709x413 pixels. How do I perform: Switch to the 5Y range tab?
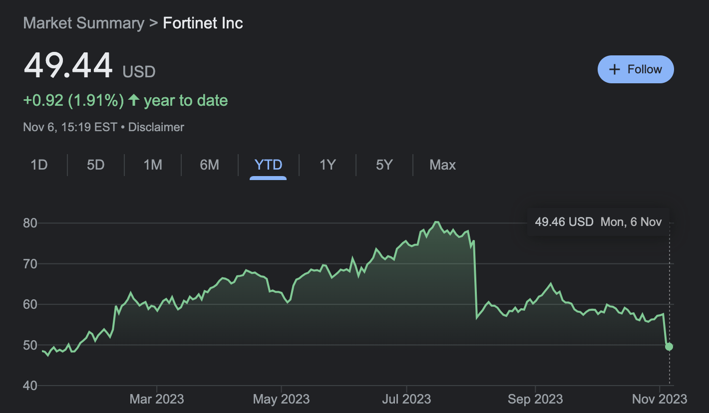[x=384, y=165]
